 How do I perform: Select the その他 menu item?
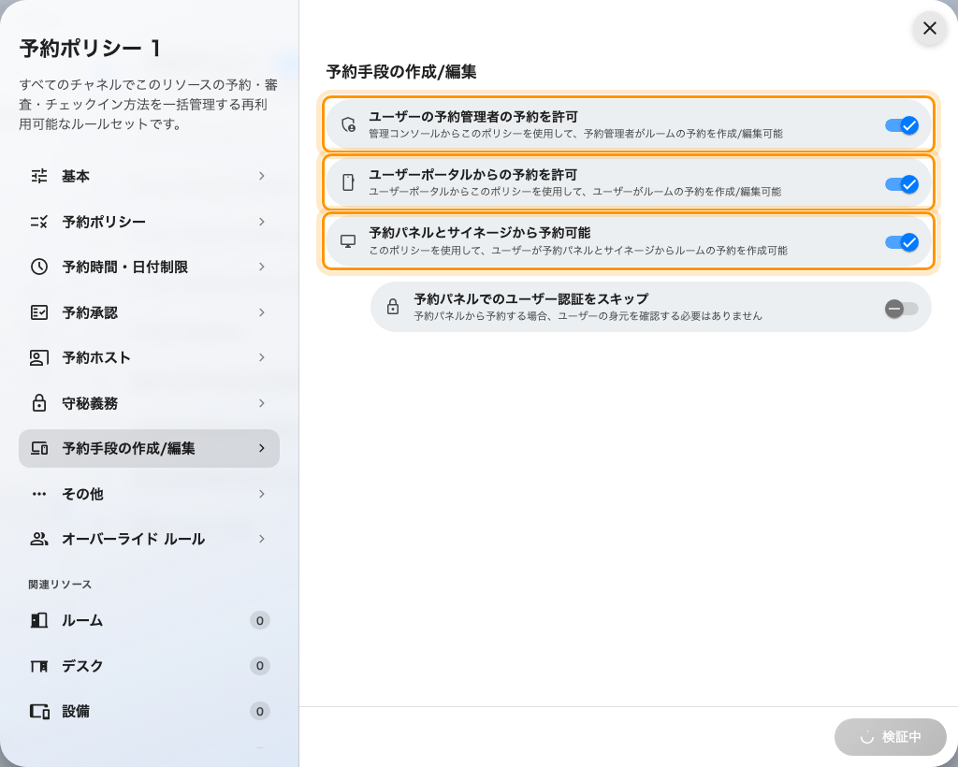(x=149, y=494)
